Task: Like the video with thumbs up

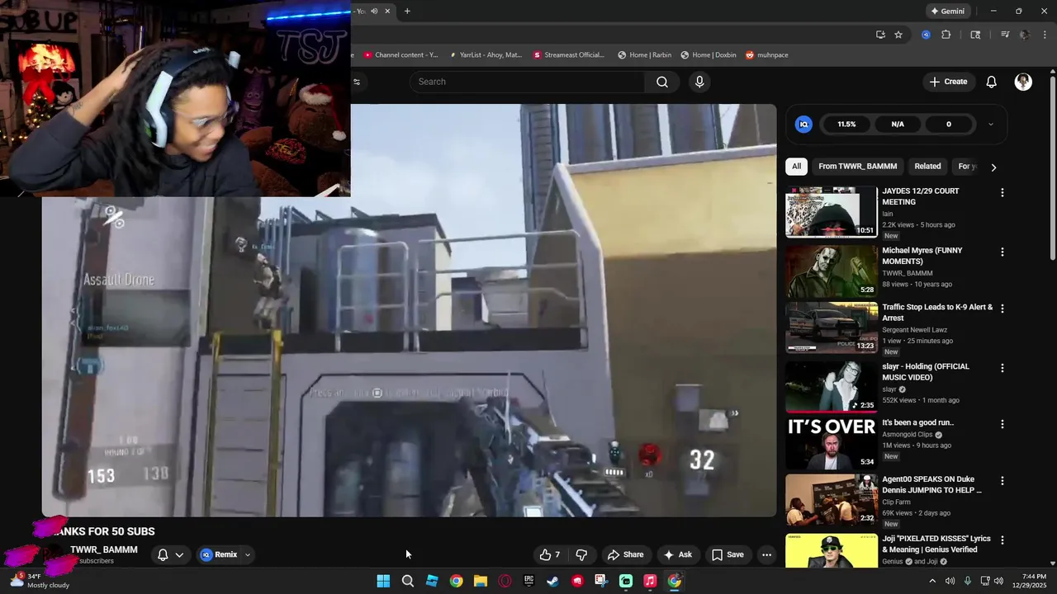Action: click(x=550, y=554)
